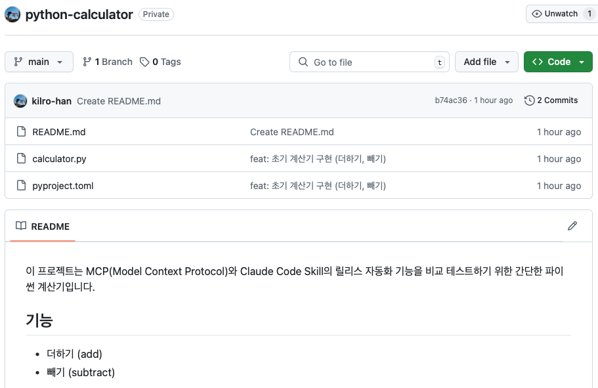
Task: Click the file icon next to calculator.py
Action: tap(22, 158)
